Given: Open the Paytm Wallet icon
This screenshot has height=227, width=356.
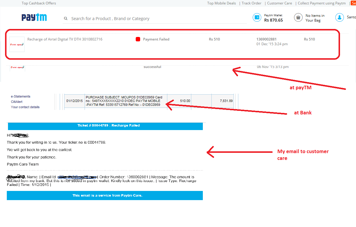Looking at the screenshot, I should tap(257, 17).
